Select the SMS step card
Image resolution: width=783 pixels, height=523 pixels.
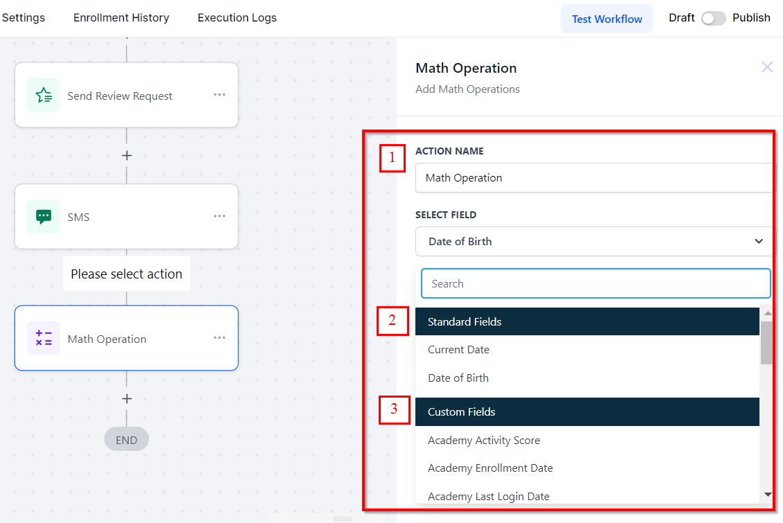126,216
